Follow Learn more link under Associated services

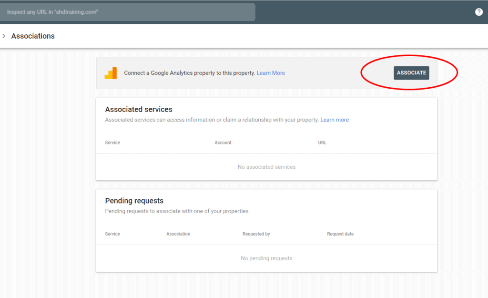click(x=334, y=120)
